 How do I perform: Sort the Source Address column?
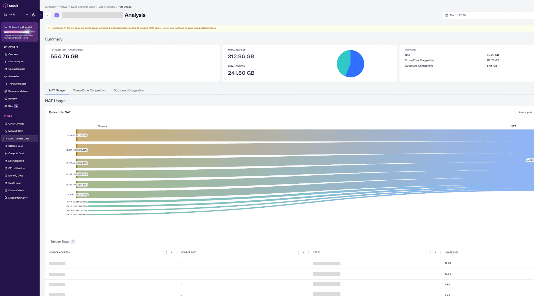pos(166,252)
